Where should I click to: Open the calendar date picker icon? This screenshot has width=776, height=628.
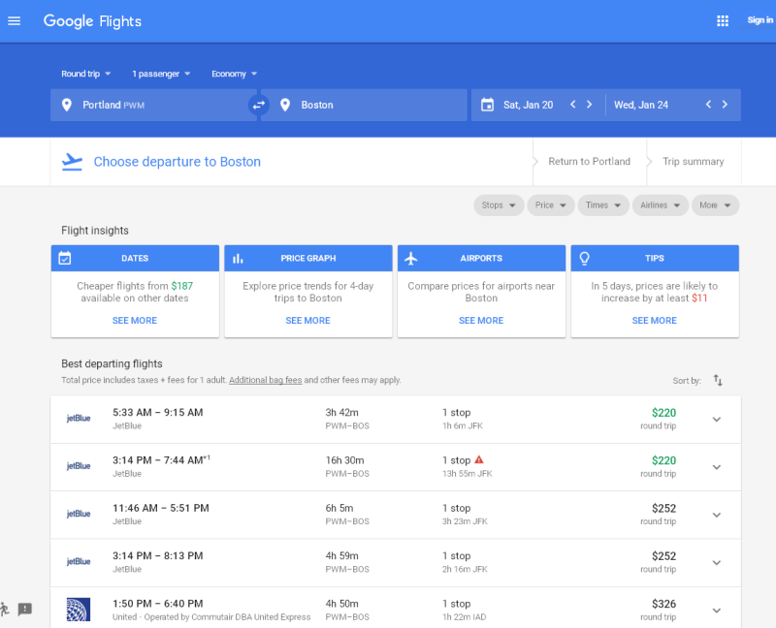tap(488, 105)
